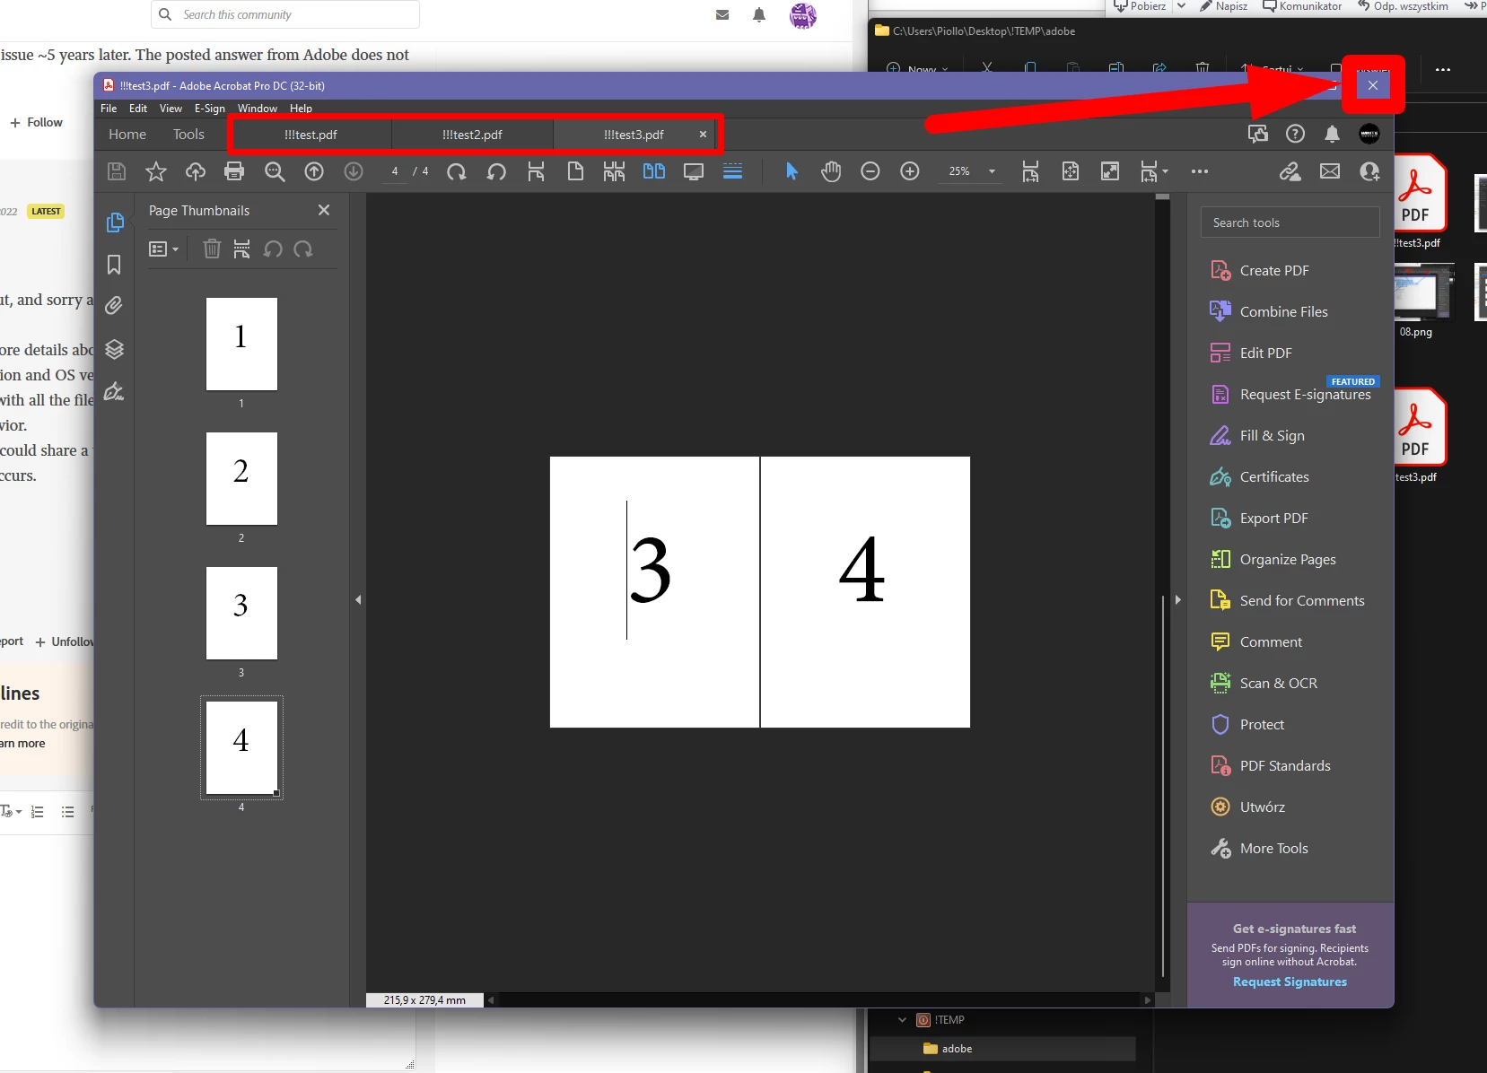Open the find text magnifier icon
Image resolution: width=1487 pixels, height=1073 pixels.
pos(275,171)
